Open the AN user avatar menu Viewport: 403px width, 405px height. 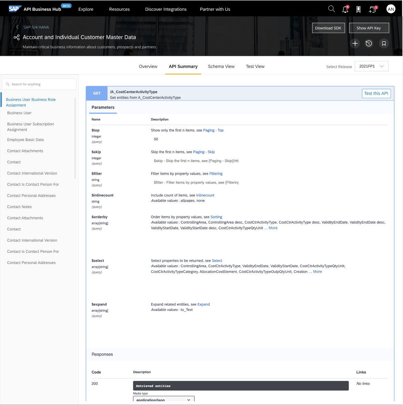tap(391, 9)
